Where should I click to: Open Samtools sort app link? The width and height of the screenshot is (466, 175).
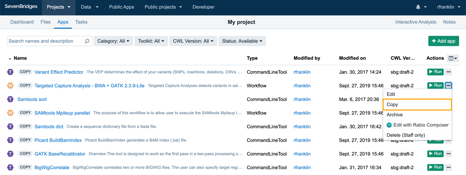coord(32,99)
